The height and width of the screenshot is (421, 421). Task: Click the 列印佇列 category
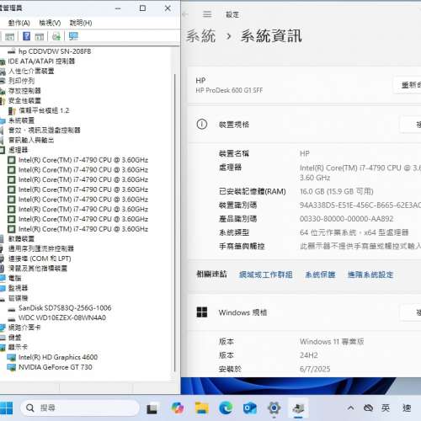(21, 81)
